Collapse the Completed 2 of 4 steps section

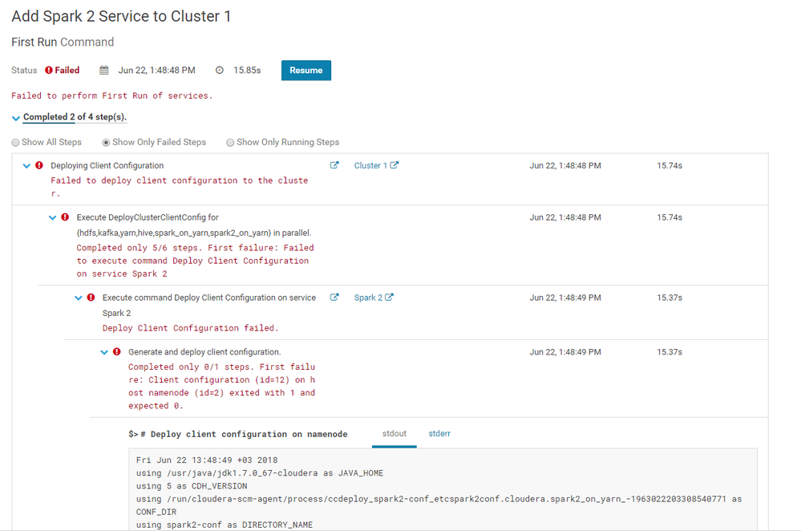click(16, 118)
